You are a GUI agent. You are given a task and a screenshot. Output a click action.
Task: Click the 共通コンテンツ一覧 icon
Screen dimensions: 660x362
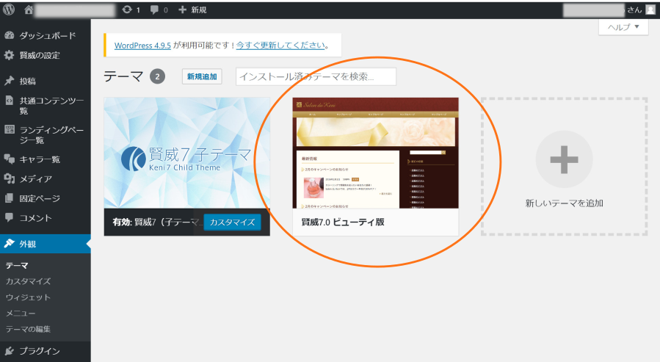[x=10, y=100]
